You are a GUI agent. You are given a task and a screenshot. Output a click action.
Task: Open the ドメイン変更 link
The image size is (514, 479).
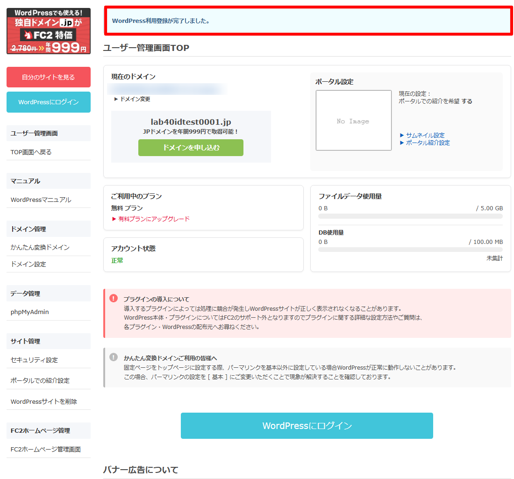[x=132, y=99]
